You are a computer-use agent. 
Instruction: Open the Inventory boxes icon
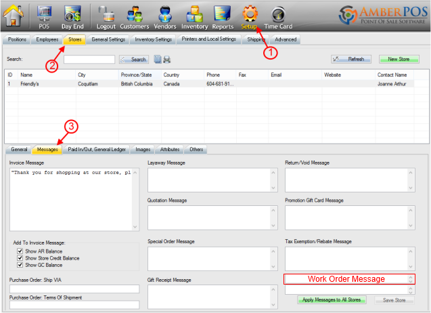point(195,17)
